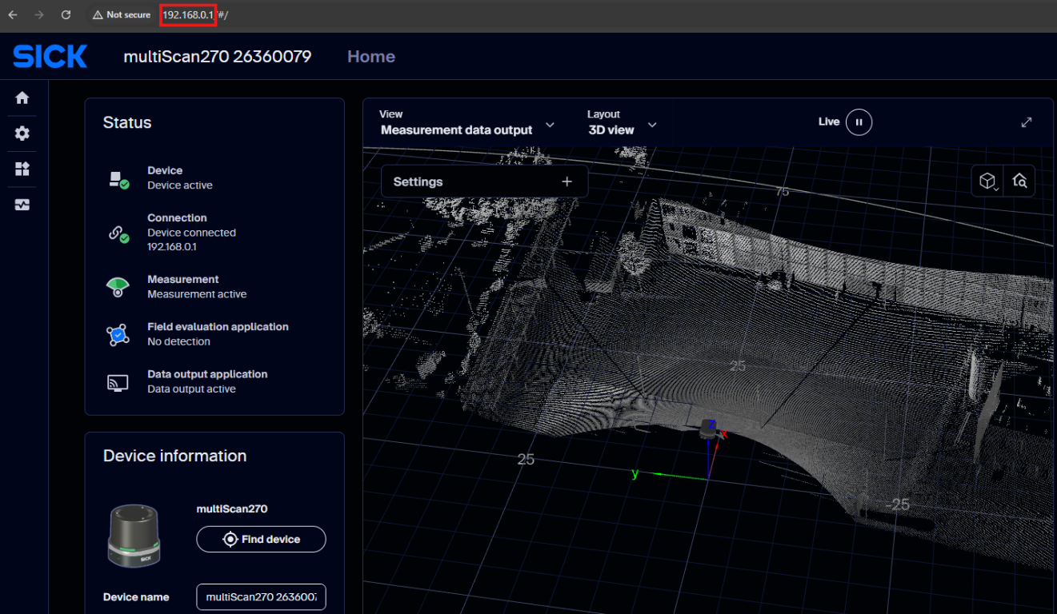Click the Device active status icon
This screenshot has height=614, width=1057.
coord(118,179)
